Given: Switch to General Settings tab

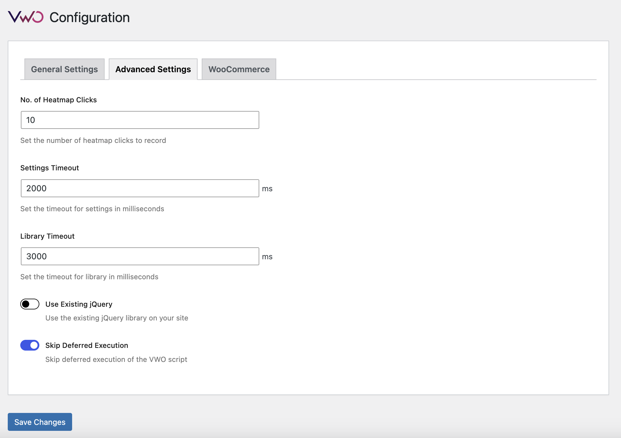Looking at the screenshot, I should coord(64,69).
